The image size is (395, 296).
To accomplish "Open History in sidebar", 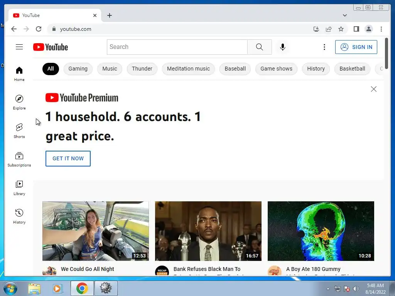I will pyautogui.click(x=19, y=216).
